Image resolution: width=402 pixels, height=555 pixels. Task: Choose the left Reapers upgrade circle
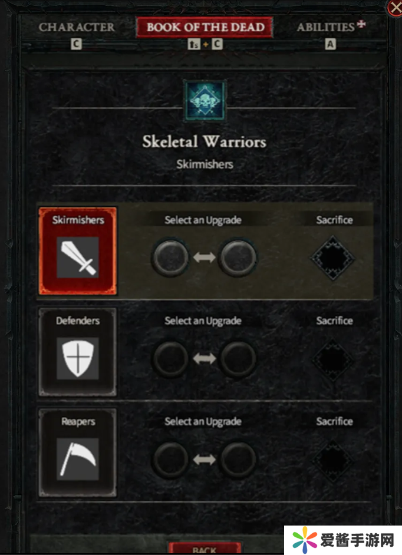click(x=170, y=460)
